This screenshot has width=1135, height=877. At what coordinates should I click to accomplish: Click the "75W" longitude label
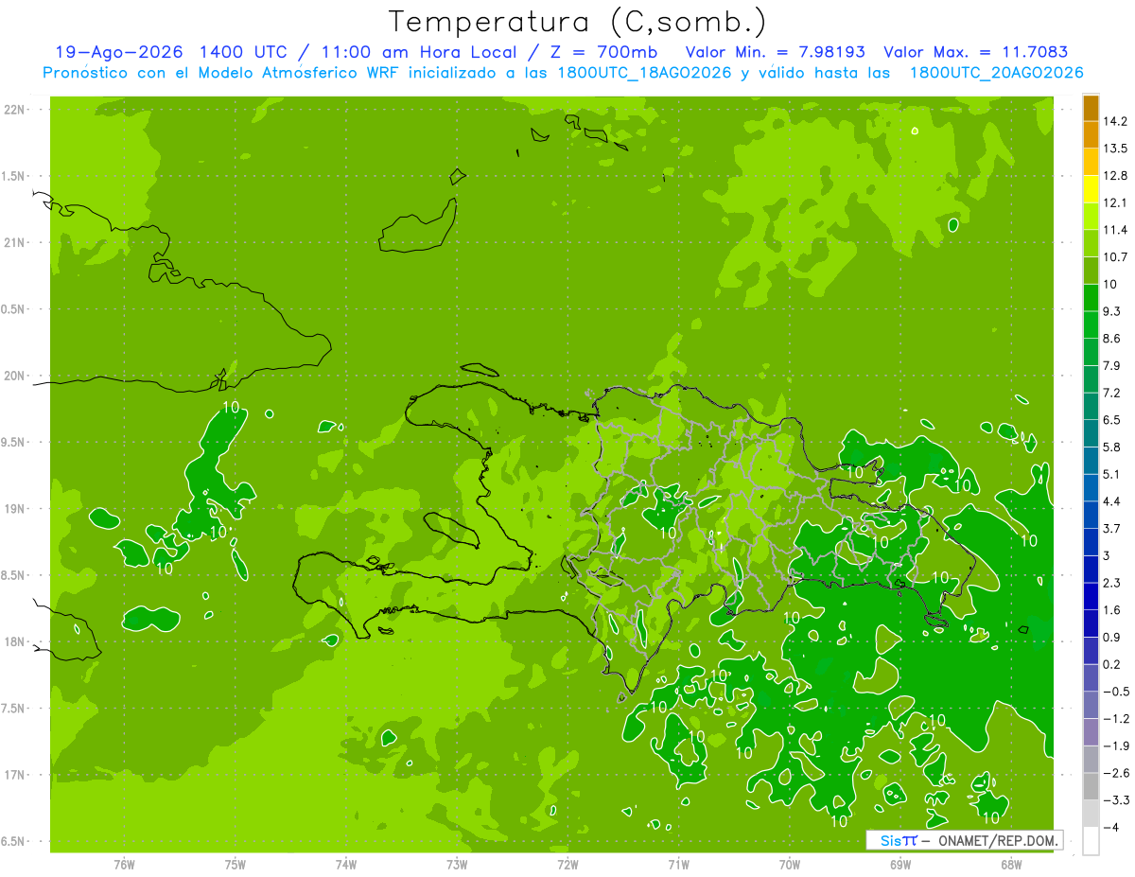[x=235, y=865]
